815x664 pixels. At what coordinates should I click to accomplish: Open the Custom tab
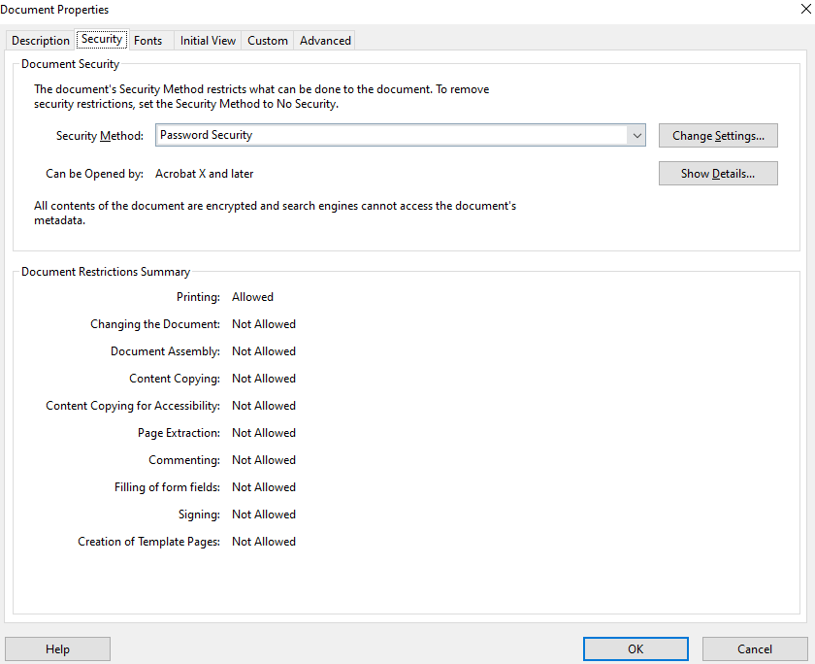(268, 41)
